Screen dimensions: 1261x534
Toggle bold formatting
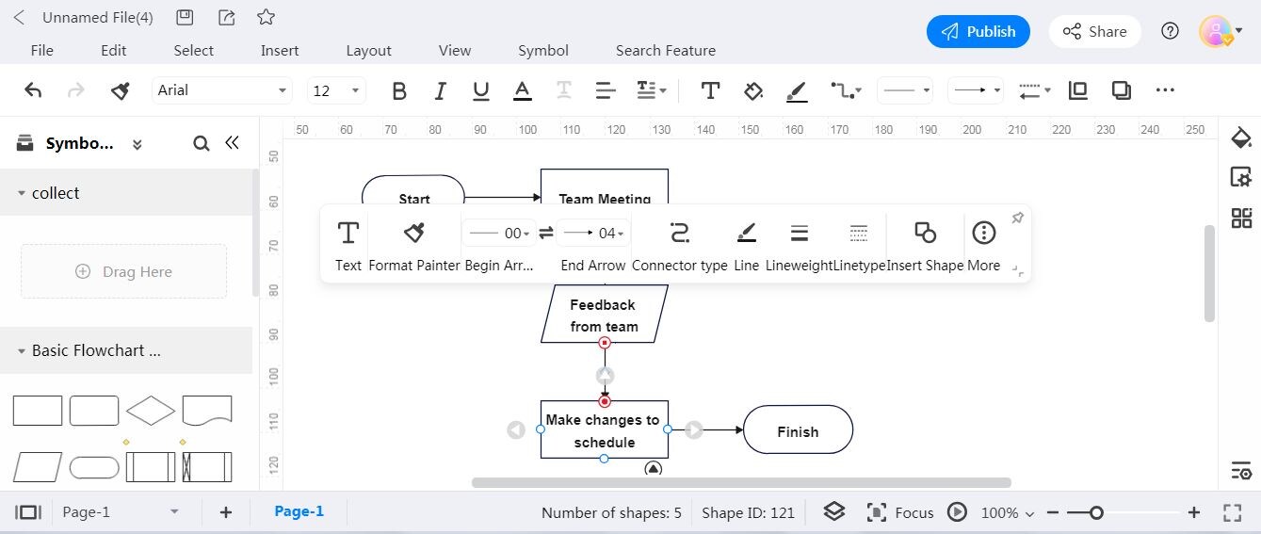[399, 90]
